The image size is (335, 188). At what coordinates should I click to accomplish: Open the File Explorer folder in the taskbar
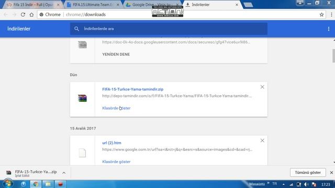tap(48, 184)
